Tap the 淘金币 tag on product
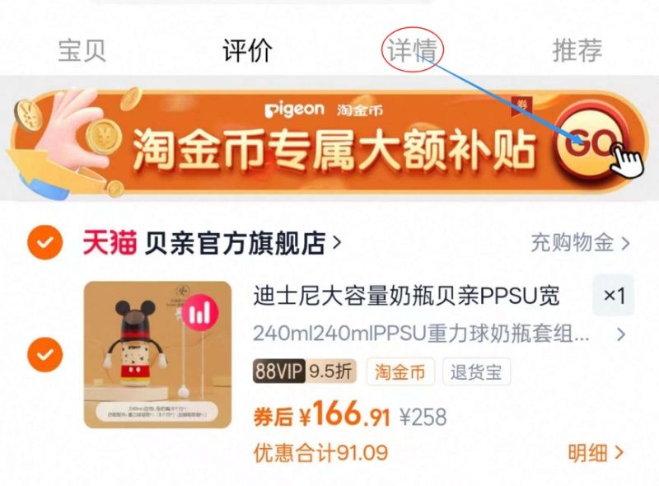 (400, 372)
